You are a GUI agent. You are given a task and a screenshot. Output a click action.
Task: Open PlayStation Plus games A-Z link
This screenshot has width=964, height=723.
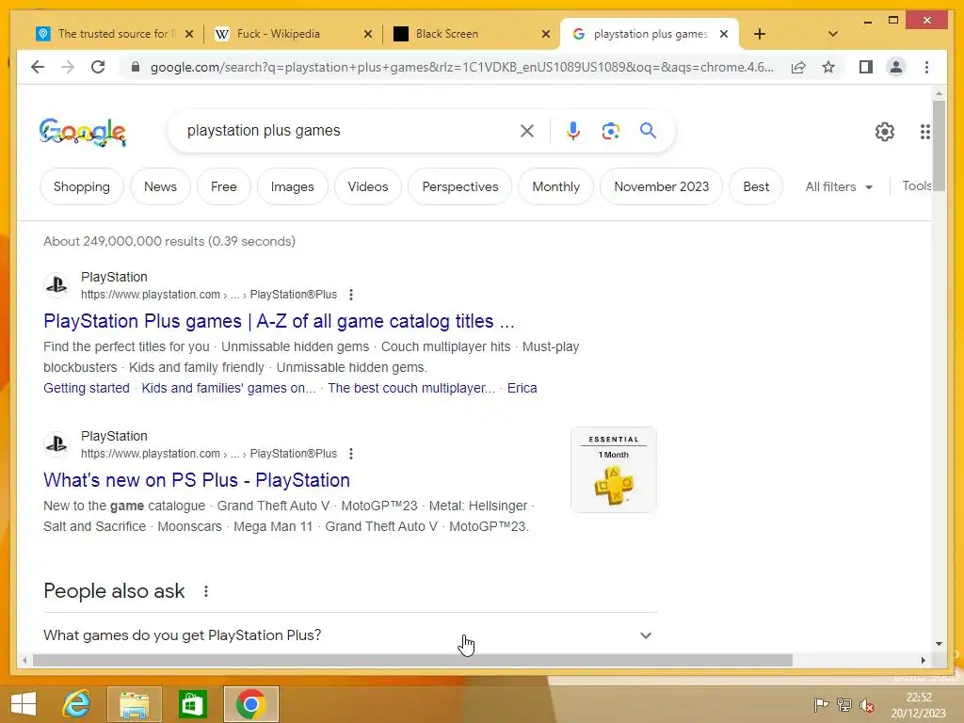pos(279,321)
